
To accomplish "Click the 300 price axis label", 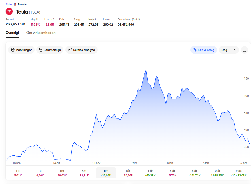I will click(246, 130).
